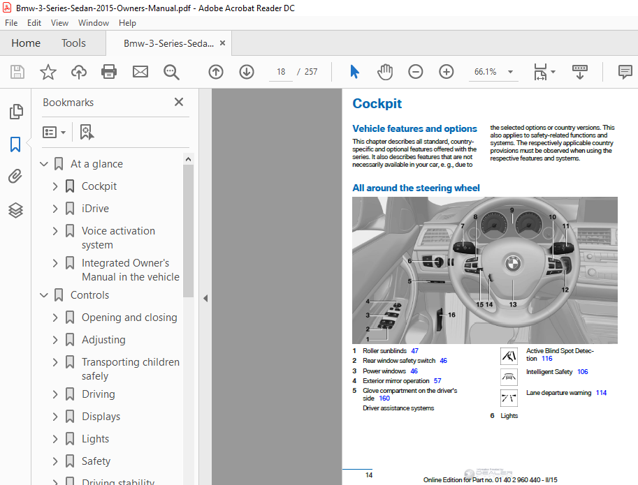
Task: Open the Layers panel icon
Action: [x=16, y=210]
